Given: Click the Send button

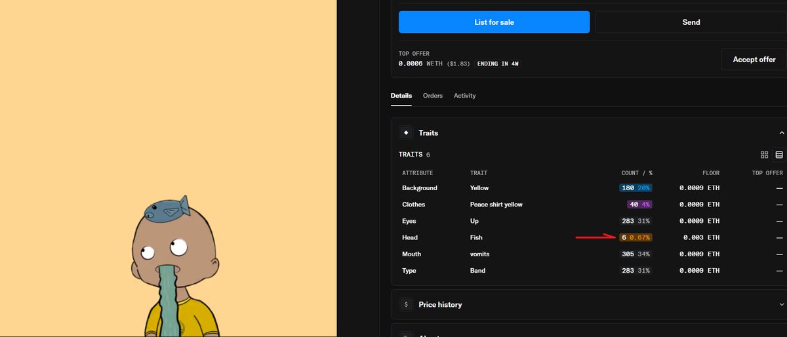Looking at the screenshot, I should coord(691,22).
